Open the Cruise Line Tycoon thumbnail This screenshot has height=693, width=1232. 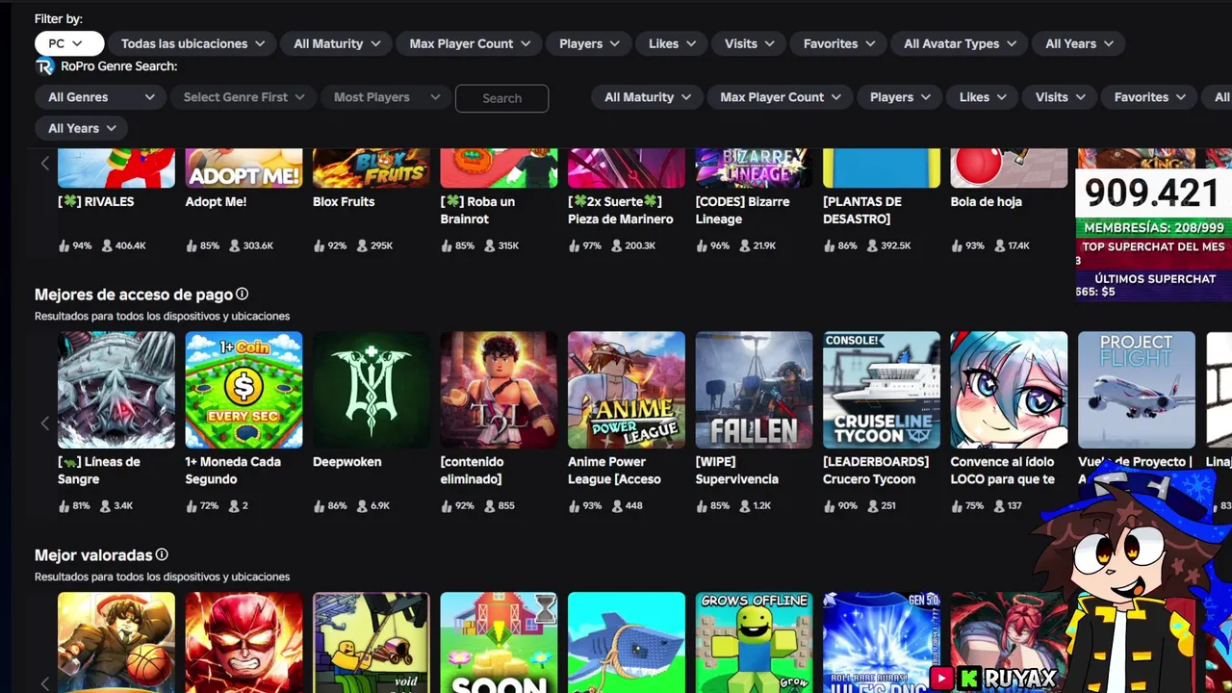[x=882, y=390]
